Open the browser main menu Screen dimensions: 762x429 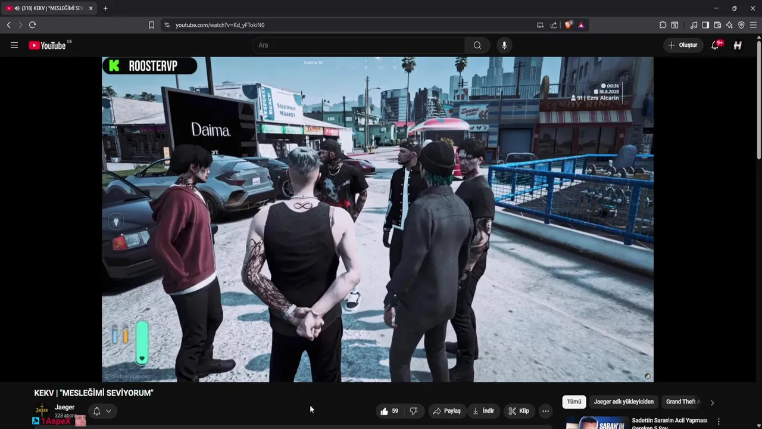(753, 25)
